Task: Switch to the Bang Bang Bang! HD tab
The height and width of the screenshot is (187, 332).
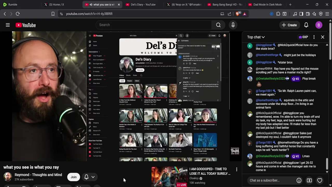Action: point(225,4)
